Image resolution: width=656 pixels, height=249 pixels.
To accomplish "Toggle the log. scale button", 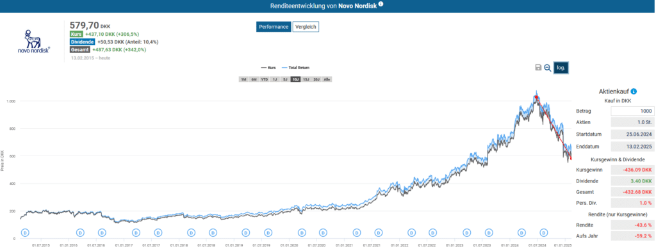I will (x=561, y=68).
